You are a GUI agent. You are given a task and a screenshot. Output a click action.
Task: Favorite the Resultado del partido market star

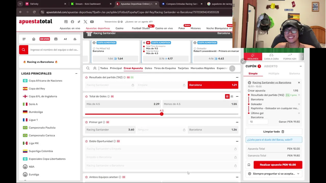click(86, 77)
